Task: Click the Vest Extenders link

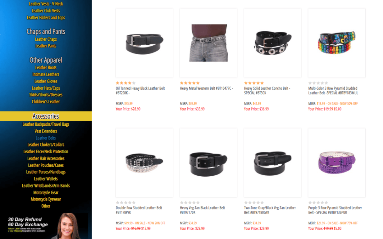Action: point(46,131)
